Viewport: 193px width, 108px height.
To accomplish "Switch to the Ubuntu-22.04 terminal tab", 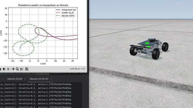I will [15, 79].
